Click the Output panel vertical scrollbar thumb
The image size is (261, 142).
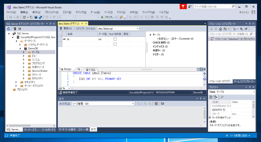tap(204, 115)
